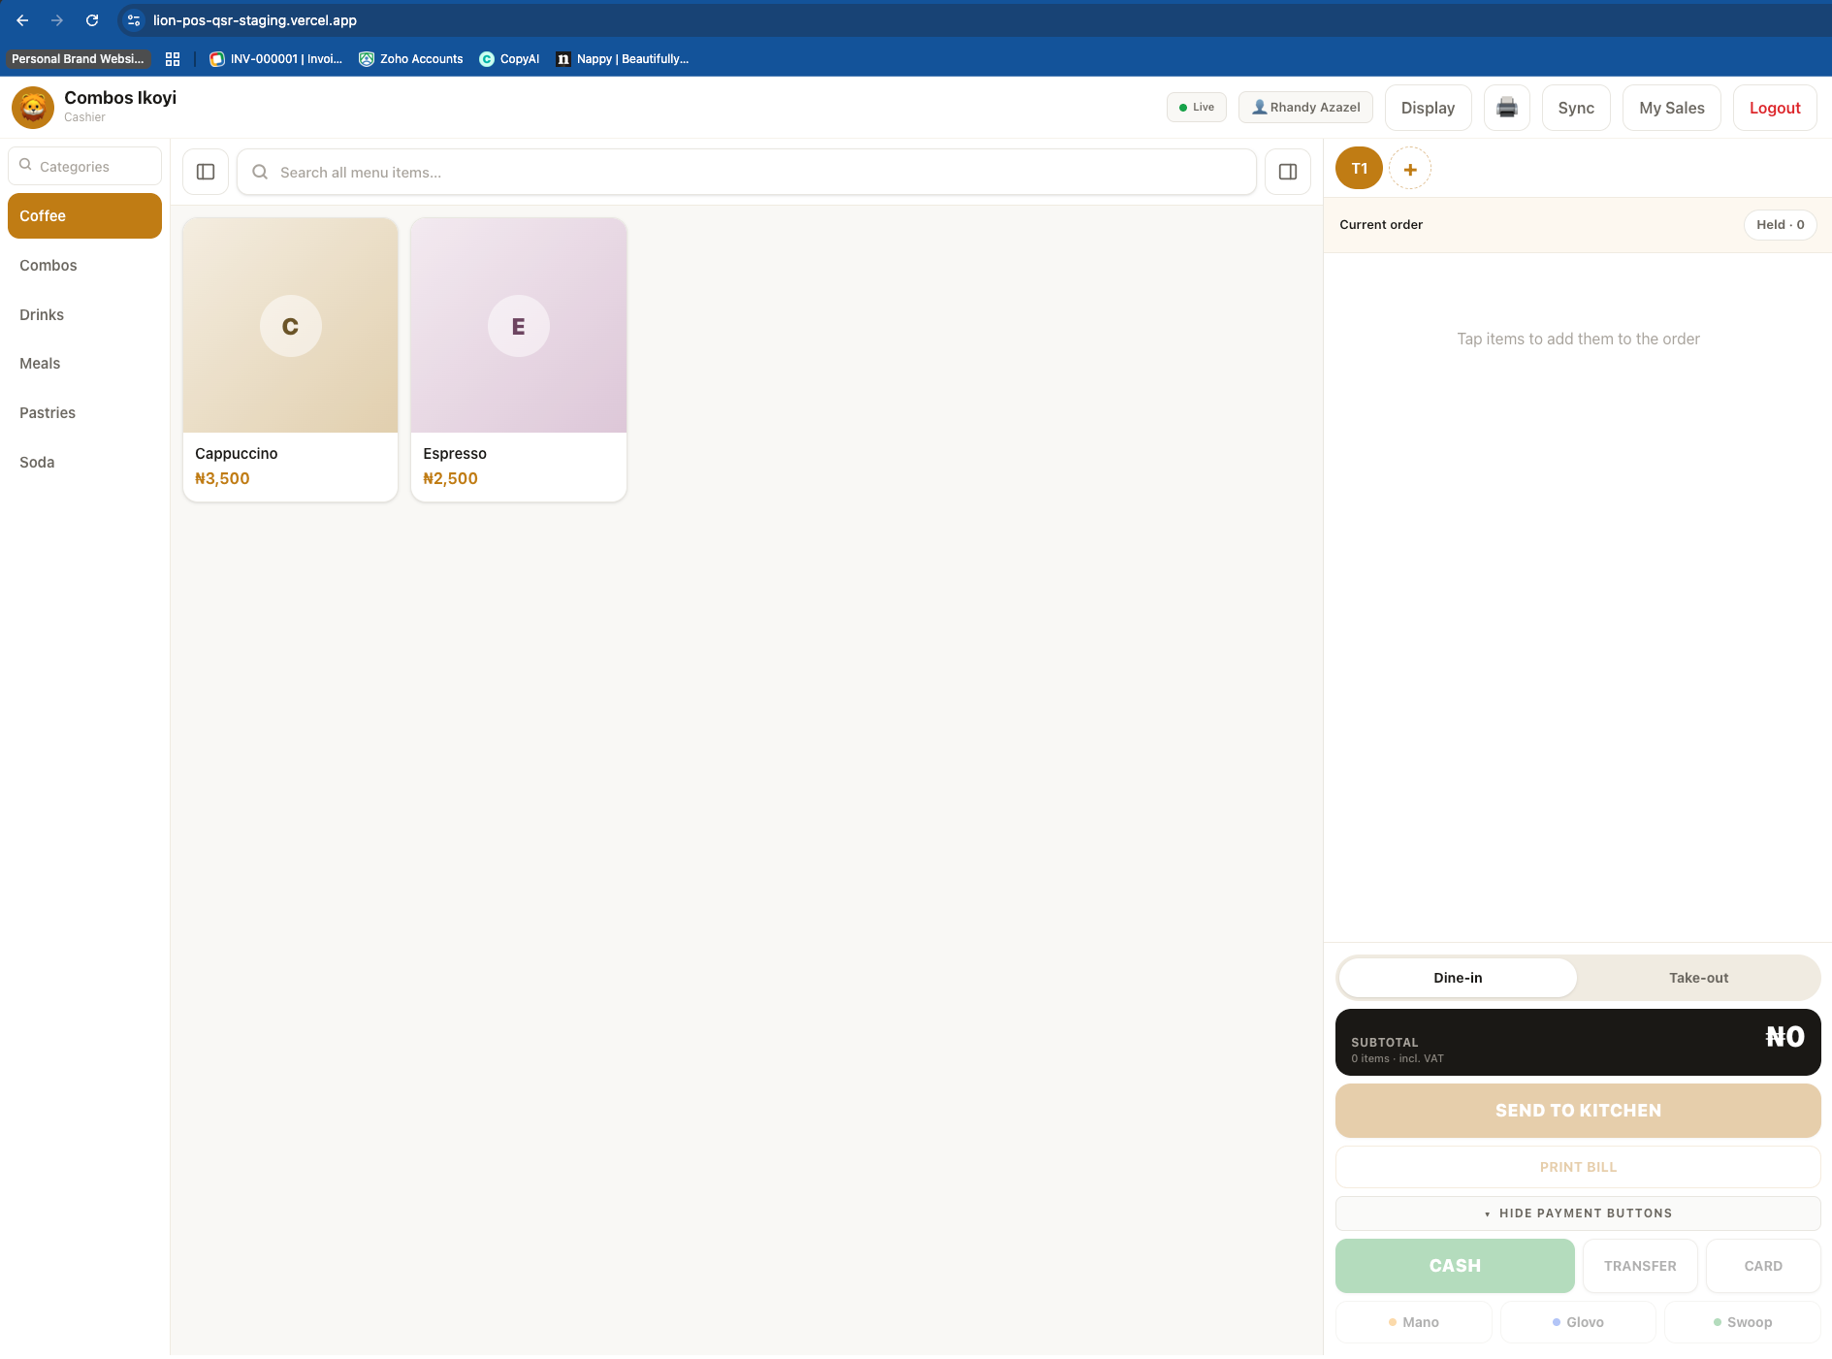1832x1359 pixels.
Task: Add Espresso to the order
Action: (519, 360)
